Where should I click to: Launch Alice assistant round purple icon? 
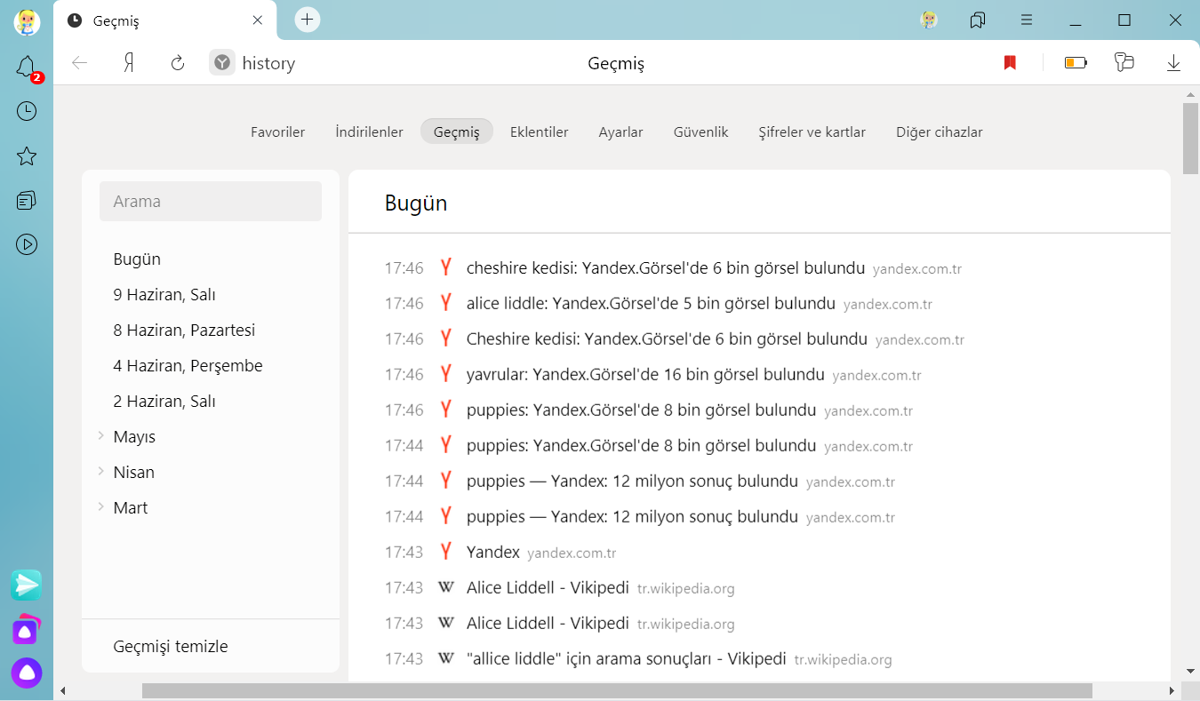pos(27,673)
